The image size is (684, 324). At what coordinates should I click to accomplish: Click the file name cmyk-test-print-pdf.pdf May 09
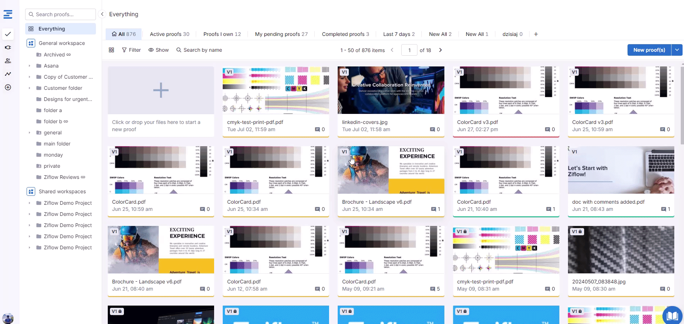click(x=485, y=282)
